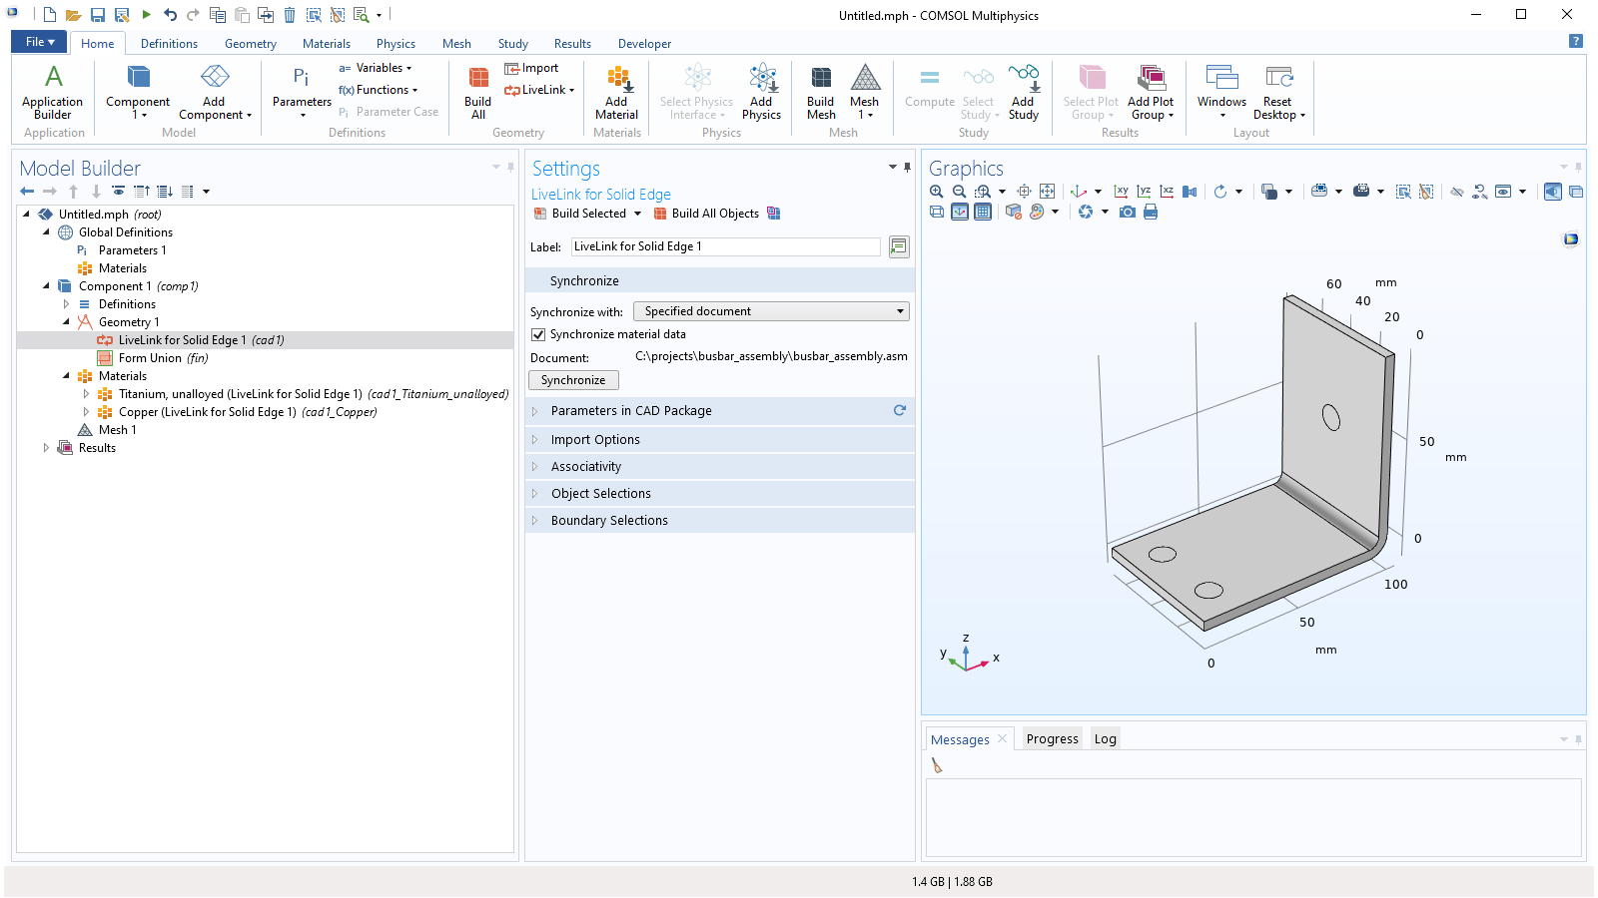This screenshot has height=898, width=1598.
Task: Expand the Results tree node
Action: coord(46,448)
